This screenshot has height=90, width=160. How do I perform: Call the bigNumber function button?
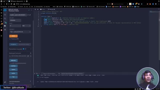[13, 60]
